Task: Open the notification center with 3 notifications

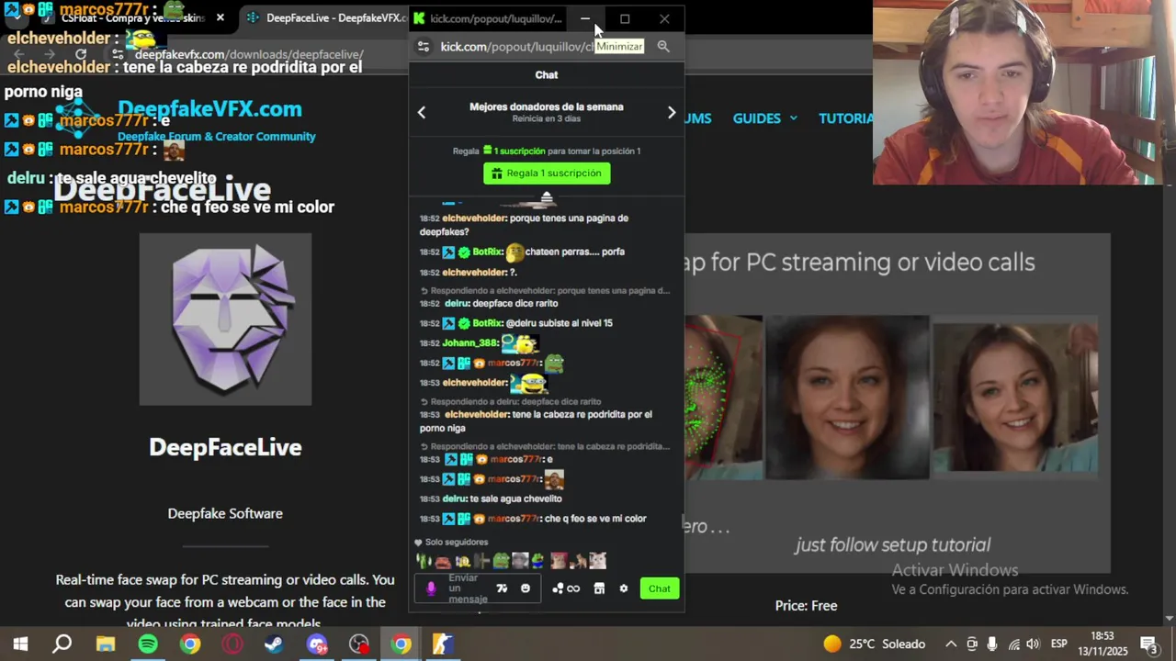Action: 1149,644
